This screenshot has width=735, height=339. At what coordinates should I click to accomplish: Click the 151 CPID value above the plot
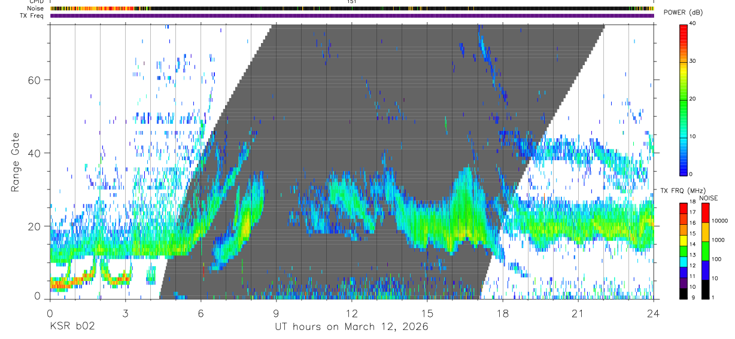click(x=351, y=2)
